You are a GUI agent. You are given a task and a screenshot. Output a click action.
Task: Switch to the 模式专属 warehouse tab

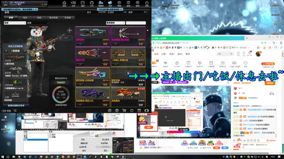(x=53, y=17)
